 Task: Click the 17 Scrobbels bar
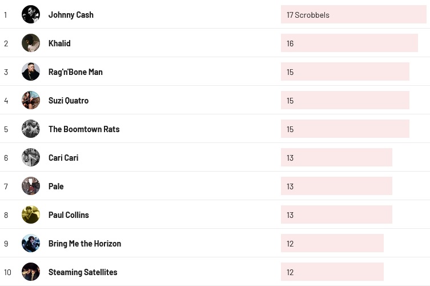tap(353, 15)
